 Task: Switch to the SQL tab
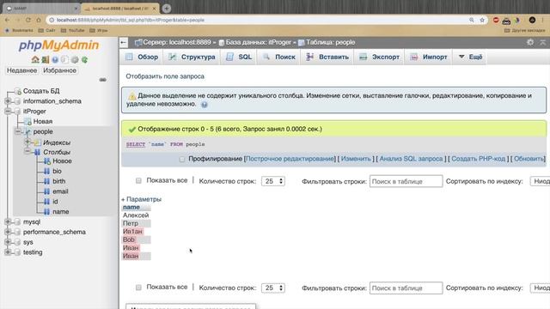click(x=239, y=57)
